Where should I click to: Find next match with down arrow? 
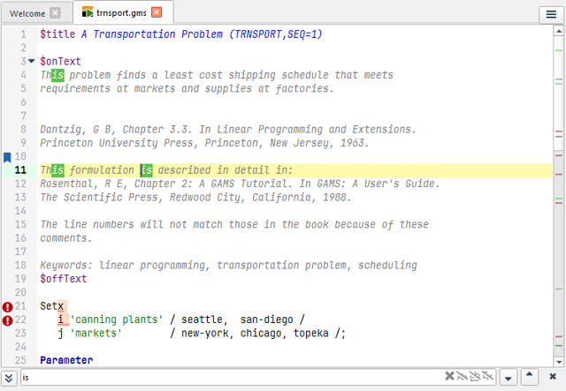tap(509, 378)
